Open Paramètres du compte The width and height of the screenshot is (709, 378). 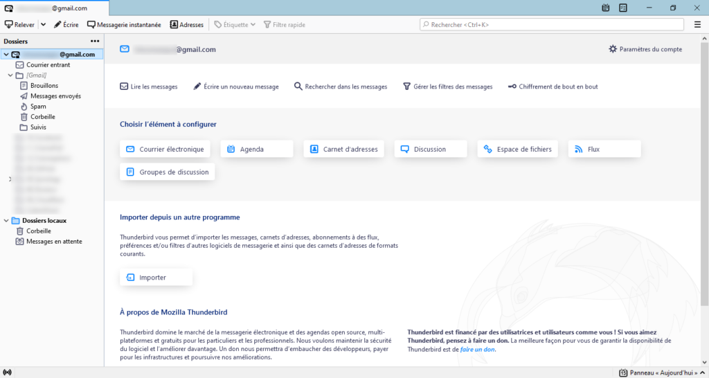point(645,49)
